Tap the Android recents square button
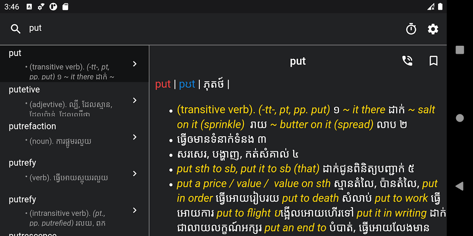The image size is (473, 236). 460,50
